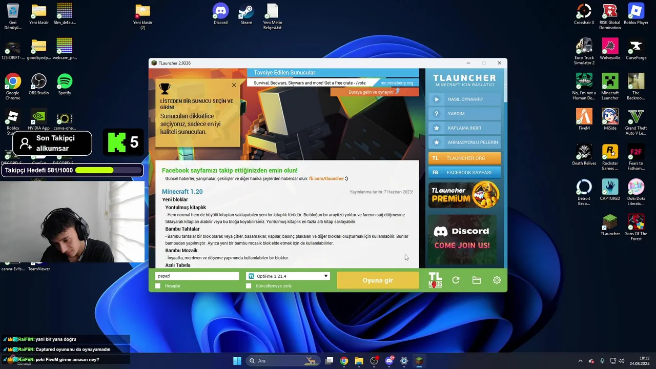Select RISK Global Domination desktop icon
This screenshot has width=656, height=369.
pyautogui.click(x=610, y=16)
